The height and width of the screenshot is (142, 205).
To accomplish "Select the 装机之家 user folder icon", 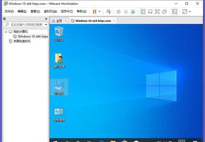I will (x=59, y=61).
